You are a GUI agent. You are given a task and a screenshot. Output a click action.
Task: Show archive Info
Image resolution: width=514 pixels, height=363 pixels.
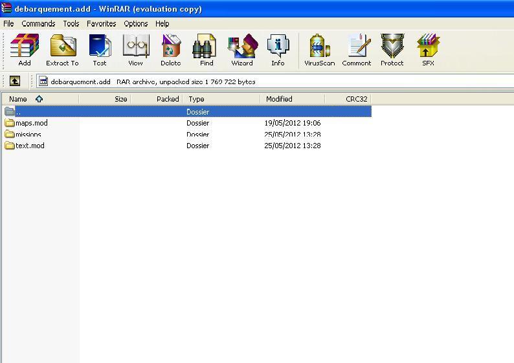pyautogui.click(x=278, y=50)
